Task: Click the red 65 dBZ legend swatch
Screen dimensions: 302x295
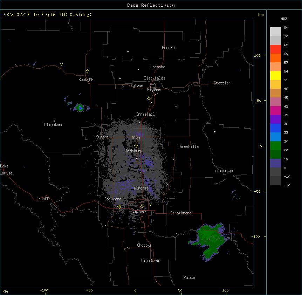Action: point(275,49)
